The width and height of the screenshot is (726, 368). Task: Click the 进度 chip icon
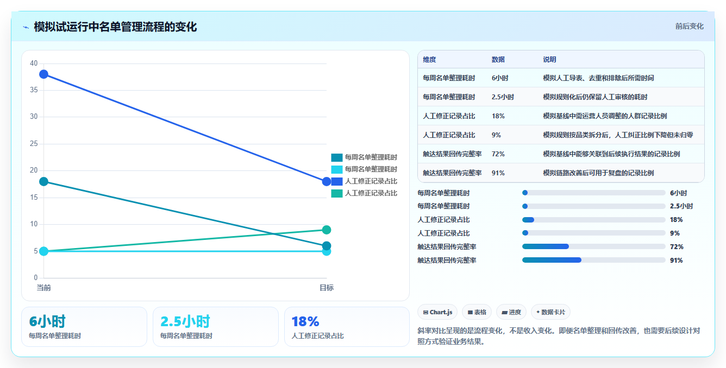pos(504,312)
